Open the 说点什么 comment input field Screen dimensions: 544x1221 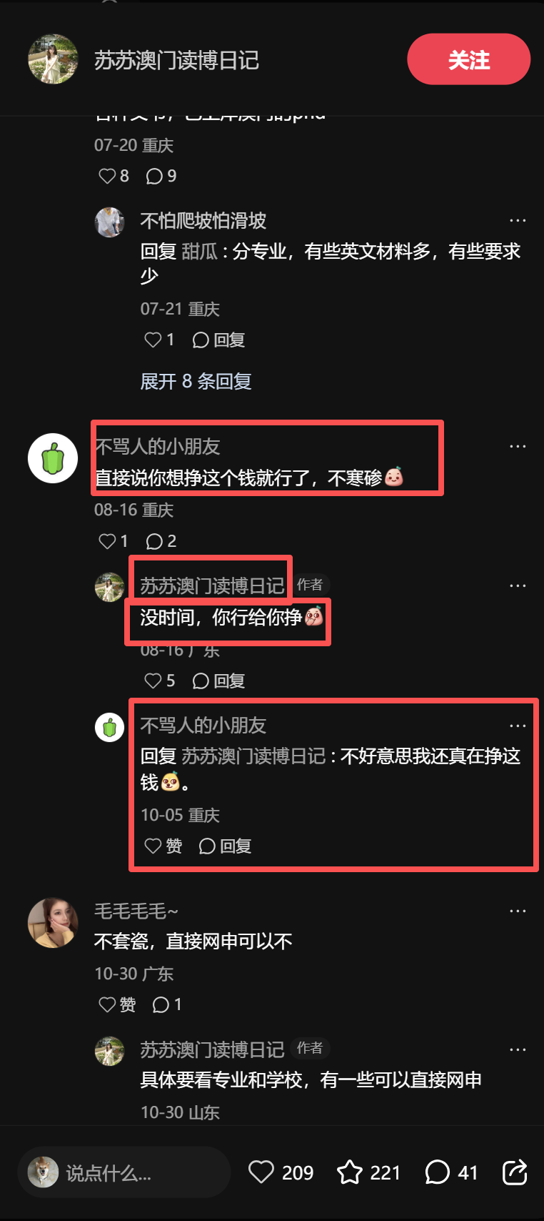coord(124,1172)
